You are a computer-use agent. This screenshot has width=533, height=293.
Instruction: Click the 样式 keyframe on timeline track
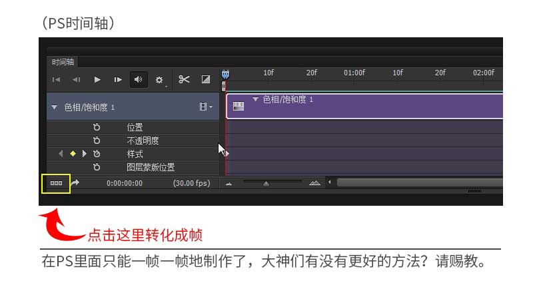pyautogui.click(x=227, y=154)
